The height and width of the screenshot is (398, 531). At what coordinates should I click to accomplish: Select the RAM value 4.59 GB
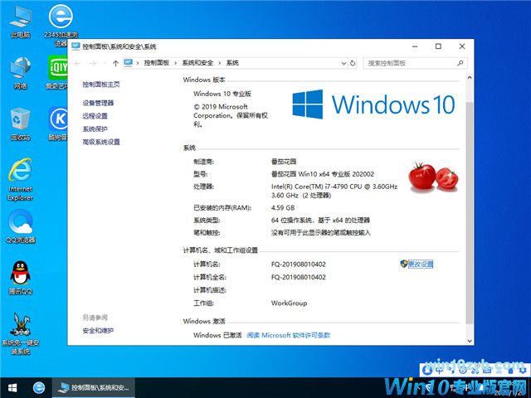pos(283,207)
